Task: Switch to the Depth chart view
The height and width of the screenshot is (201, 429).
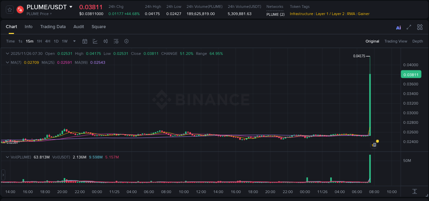Action: click(418, 41)
